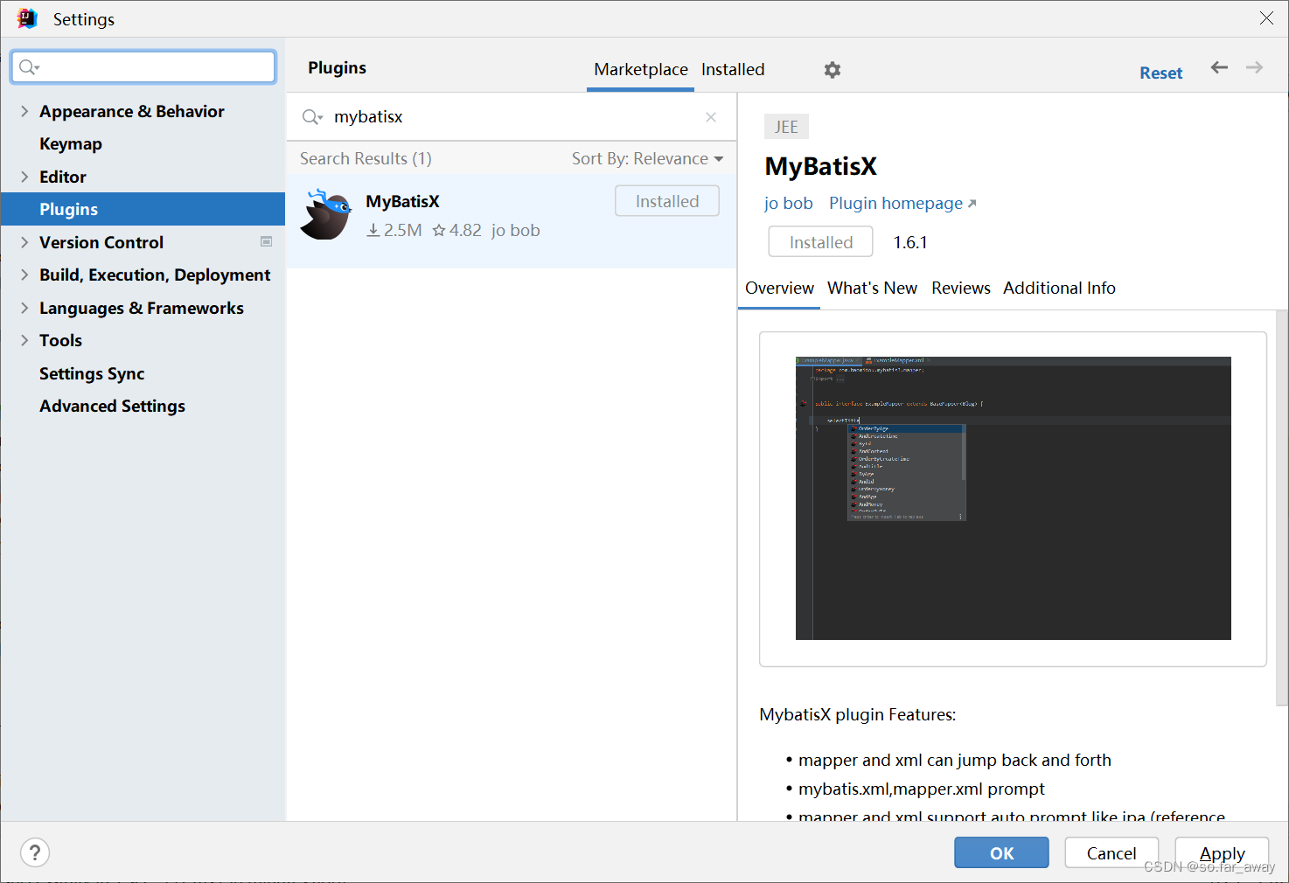
Task: Click the Reset link
Action: coord(1160,73)
